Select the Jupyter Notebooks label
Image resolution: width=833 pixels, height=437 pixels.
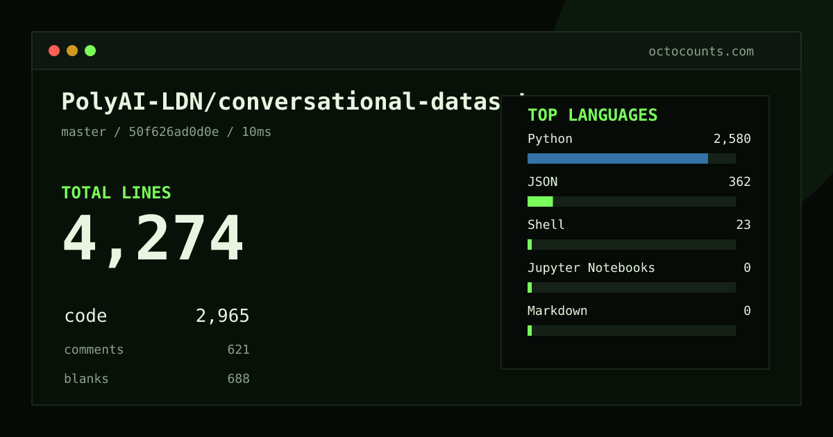tap(591, 268)
